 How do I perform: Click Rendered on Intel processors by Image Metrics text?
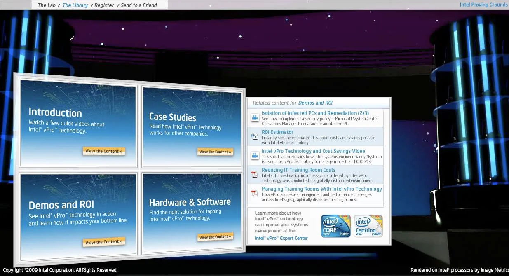click(x=460, y=270)
